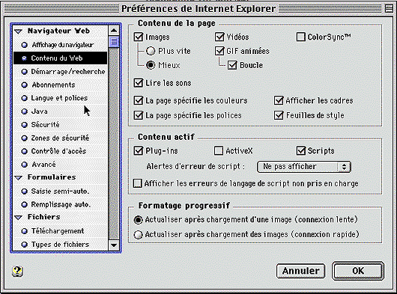Open the Alertes d'erreur de script dropdown

[304, 167]
